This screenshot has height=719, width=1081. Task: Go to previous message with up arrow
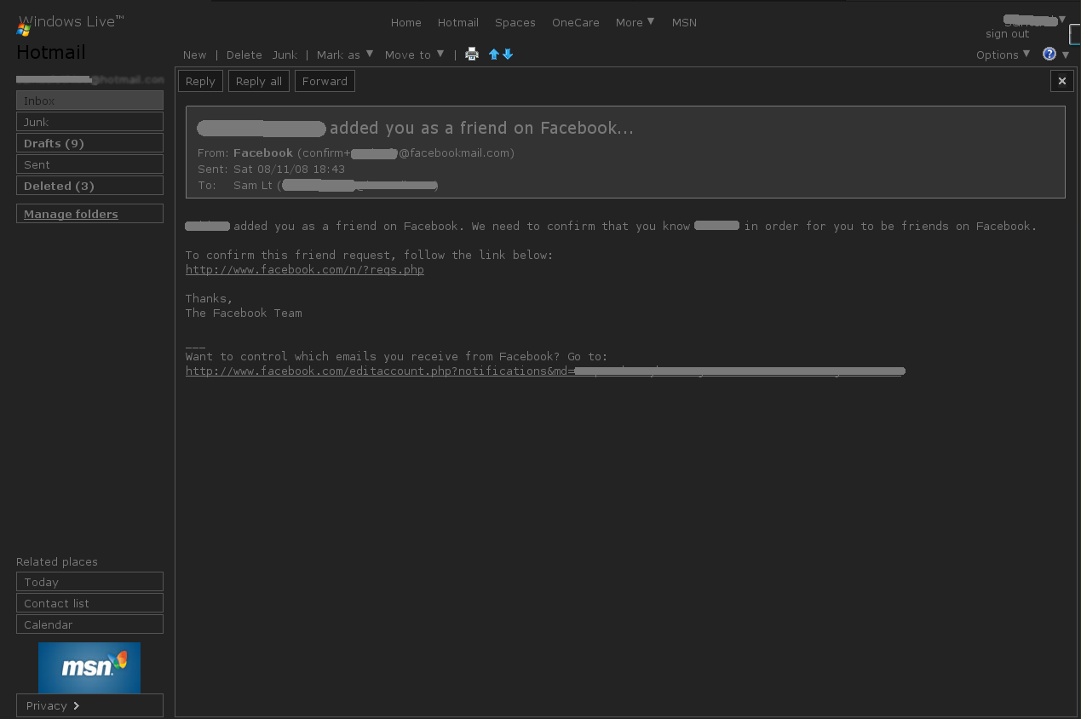point(494,55)
